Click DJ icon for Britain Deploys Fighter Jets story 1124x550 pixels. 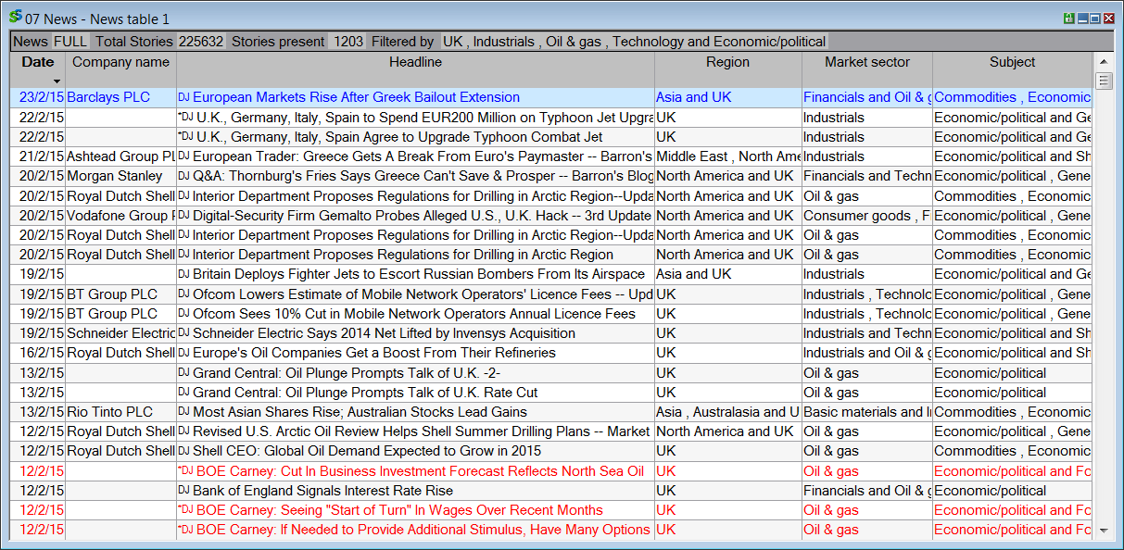click(183, 274)
